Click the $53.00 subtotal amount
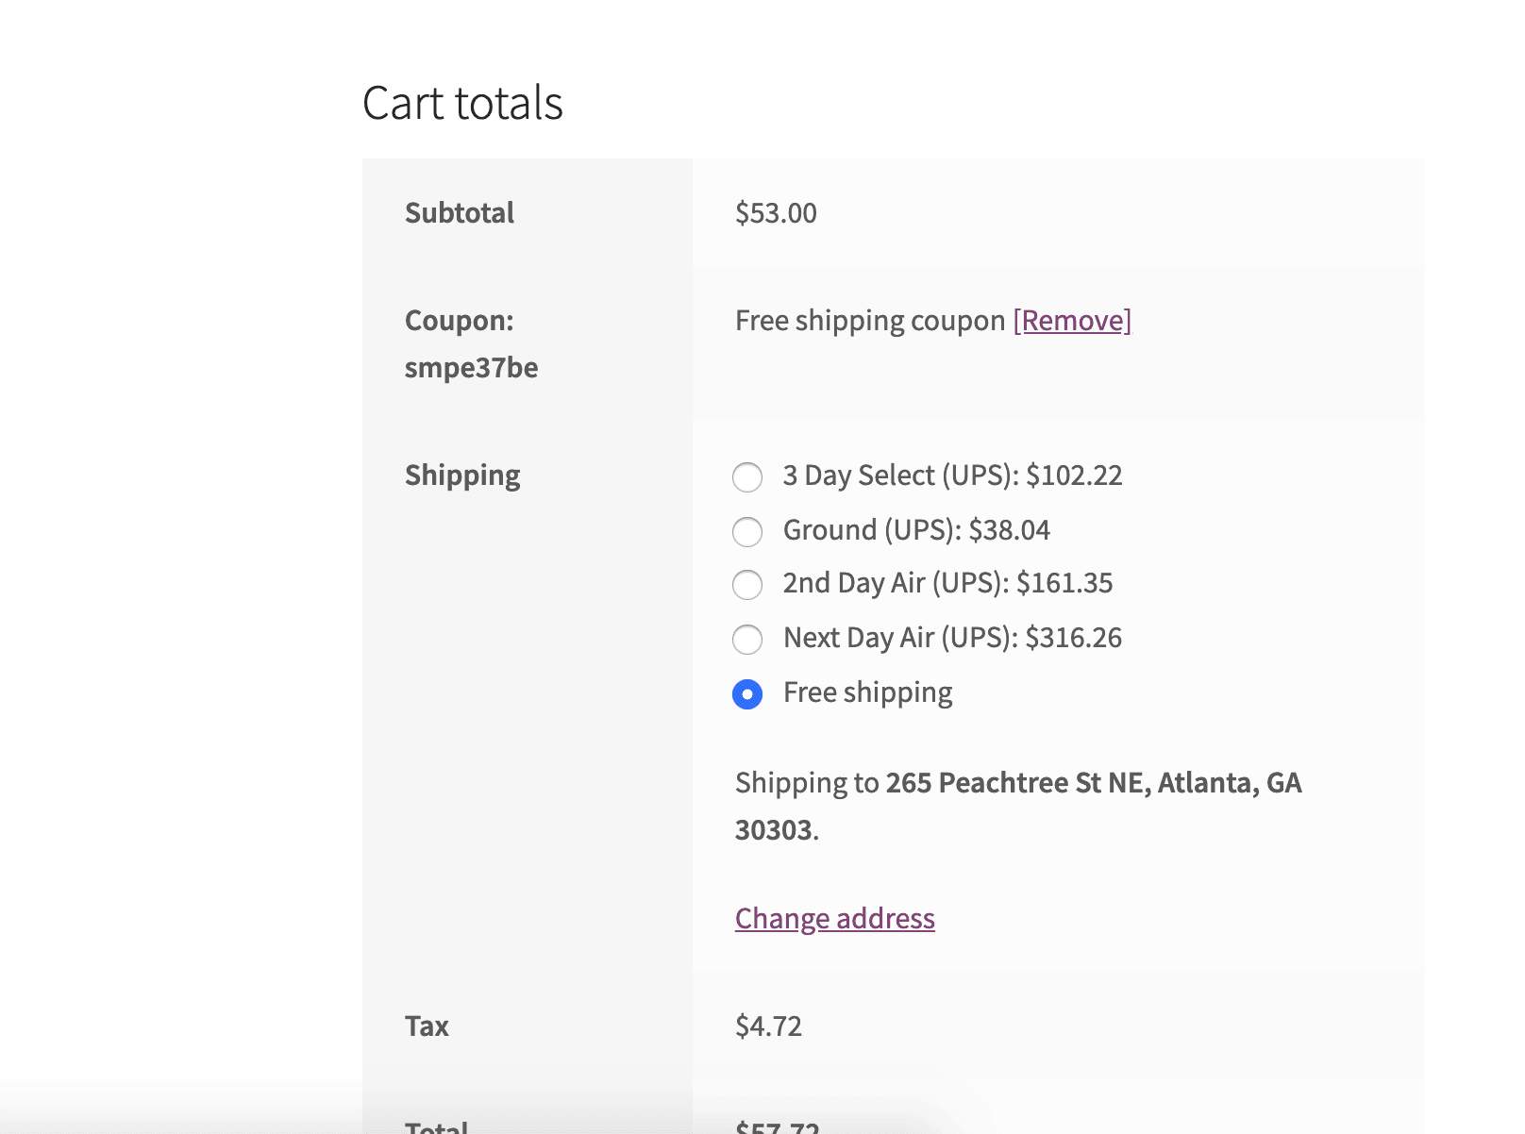The height and width of the screenshot is (1134, 1525). [x=776, y=213]
